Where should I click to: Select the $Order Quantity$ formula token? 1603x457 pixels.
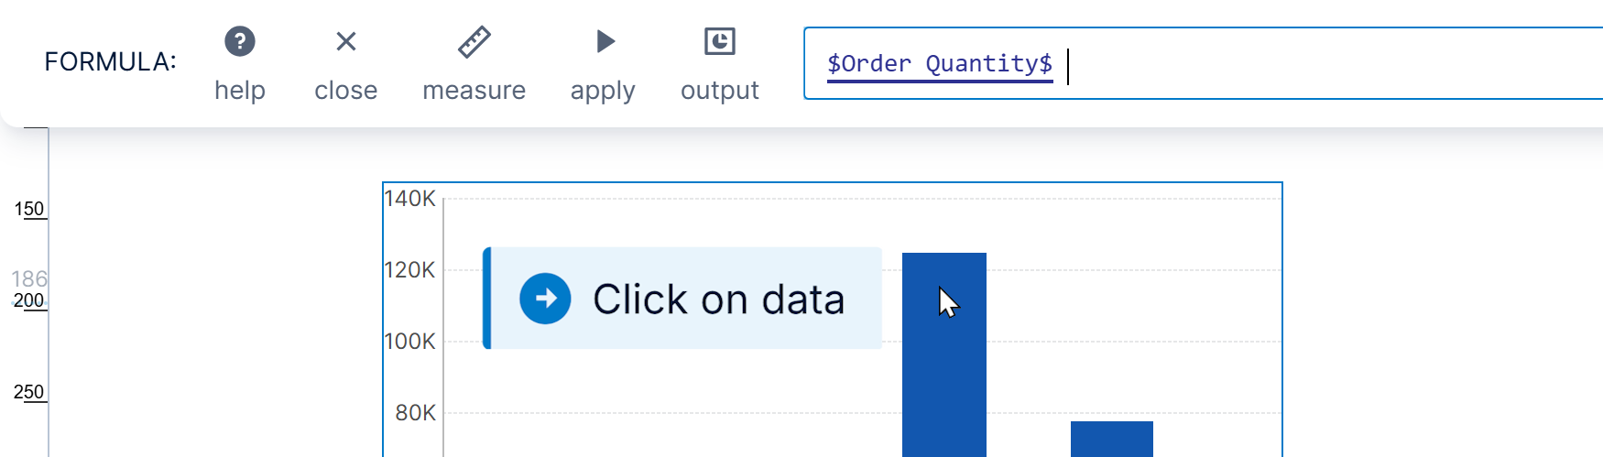(x=939, y=63)
